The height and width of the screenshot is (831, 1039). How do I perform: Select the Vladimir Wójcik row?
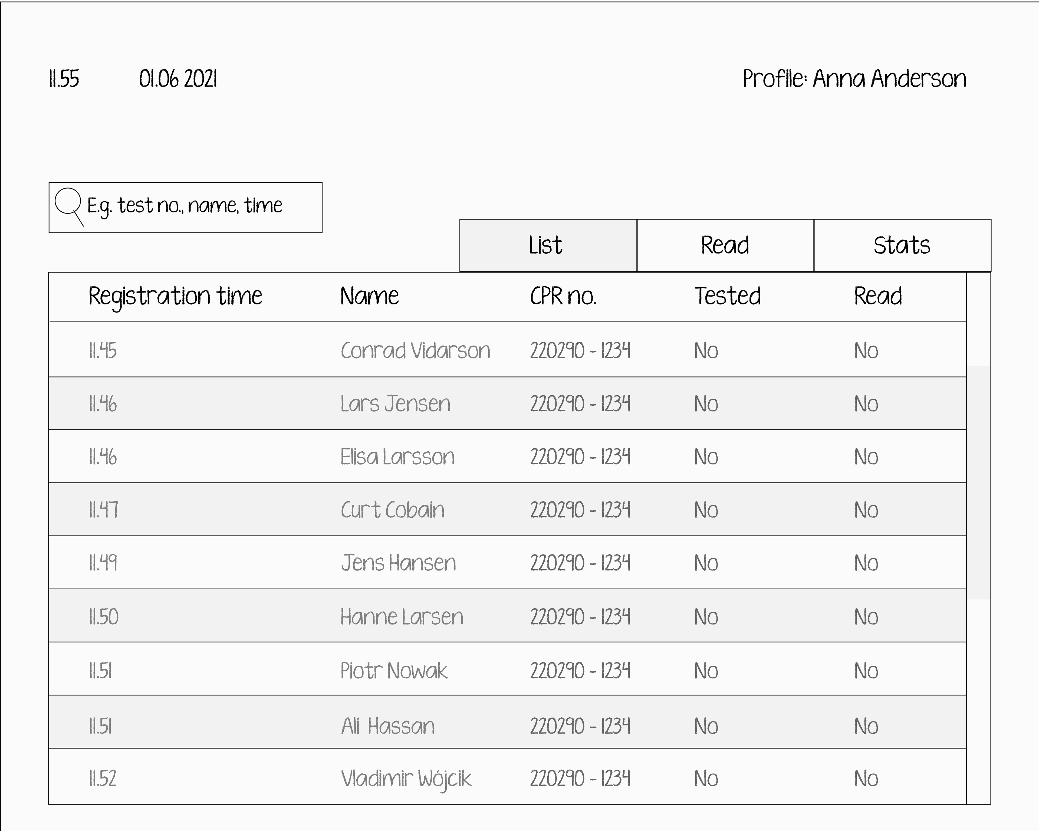(x=406, y=779)
